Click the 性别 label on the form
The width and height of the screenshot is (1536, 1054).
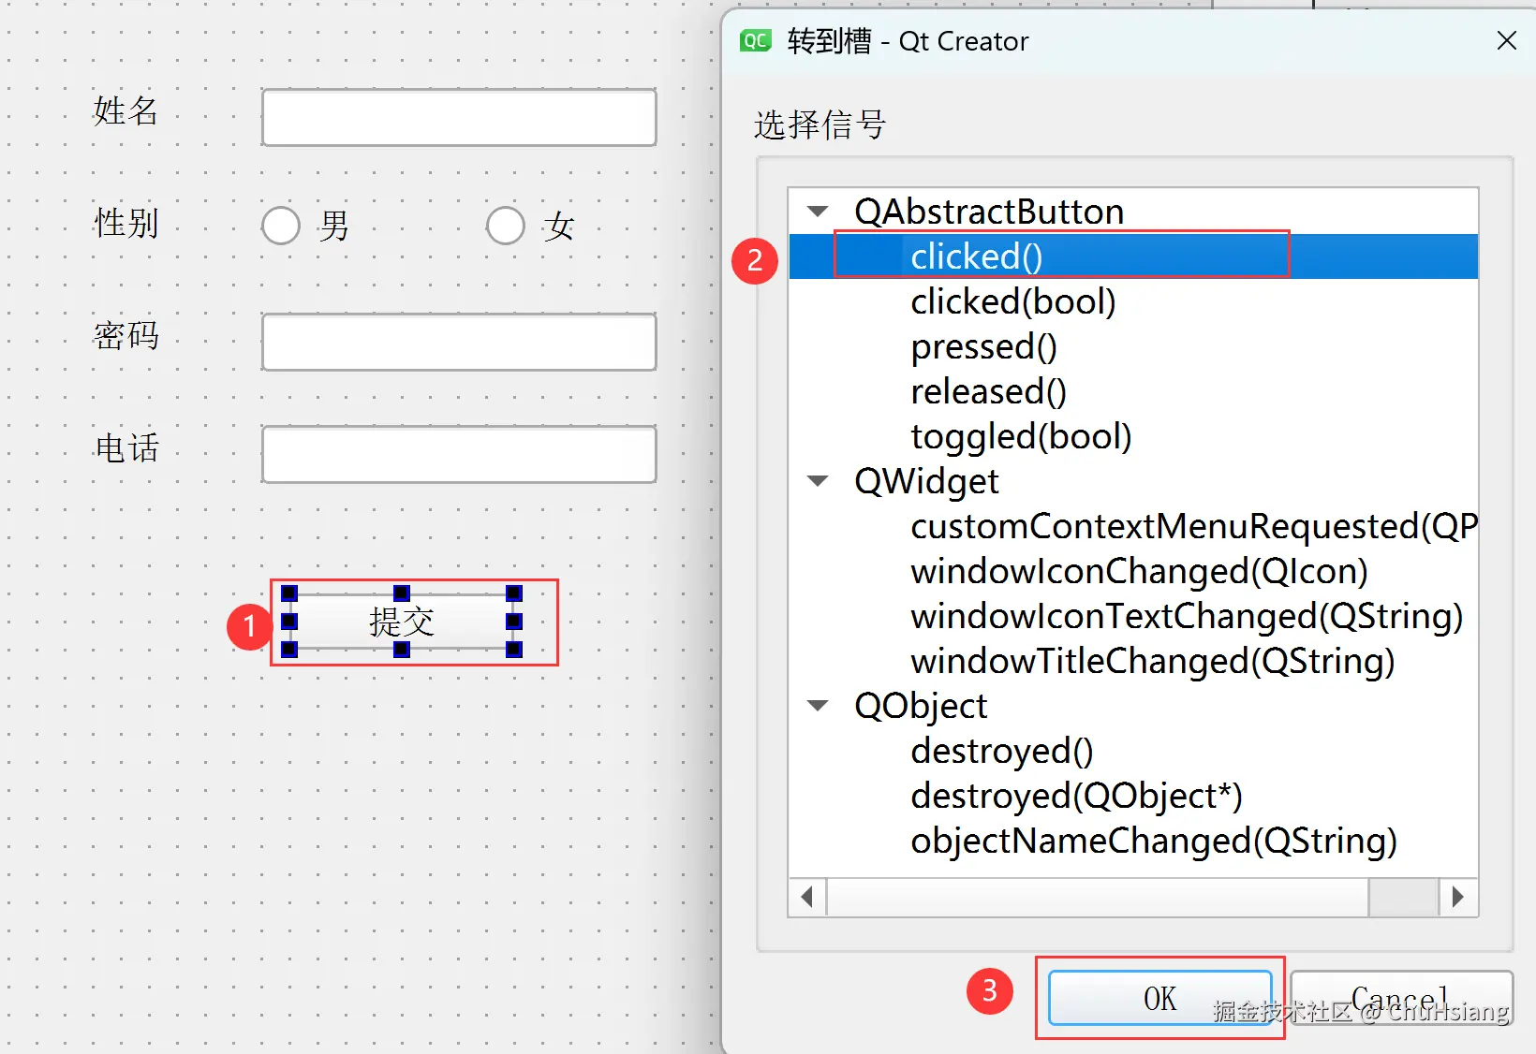coord(126,224)
